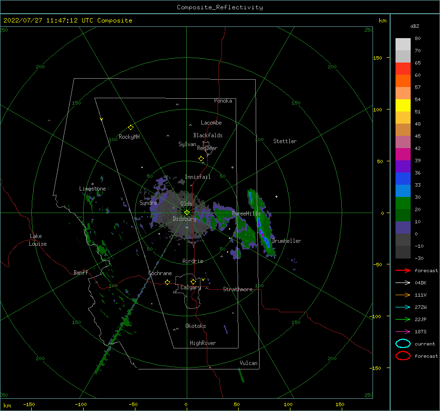Click the Cochrane label
440x411 pixels.
pyautogui.click(x=160, y=273)
